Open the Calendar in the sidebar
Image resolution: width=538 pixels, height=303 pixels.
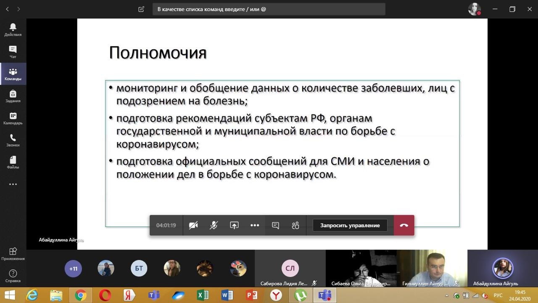click(x=13, y=118)
